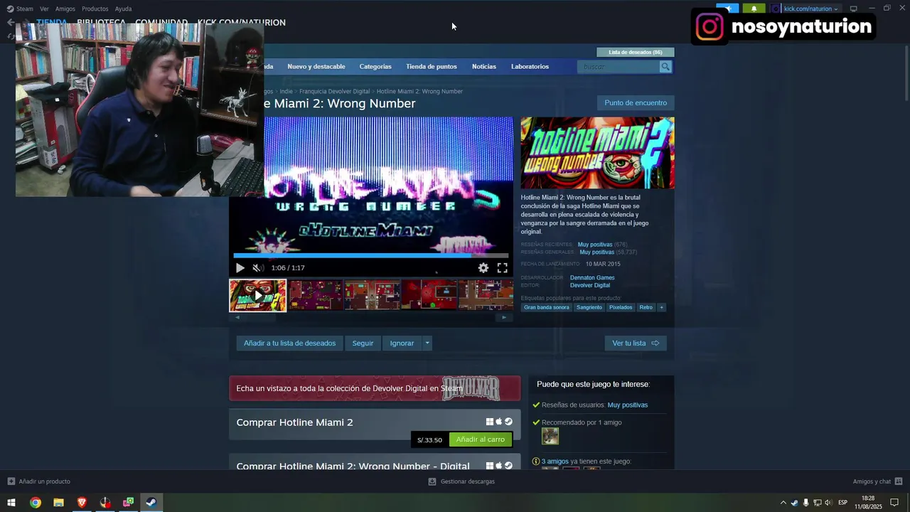Open dropdown arrow next to Ignorar
Image resolution: width=910 pixels, height=512 pixels.
427,343
